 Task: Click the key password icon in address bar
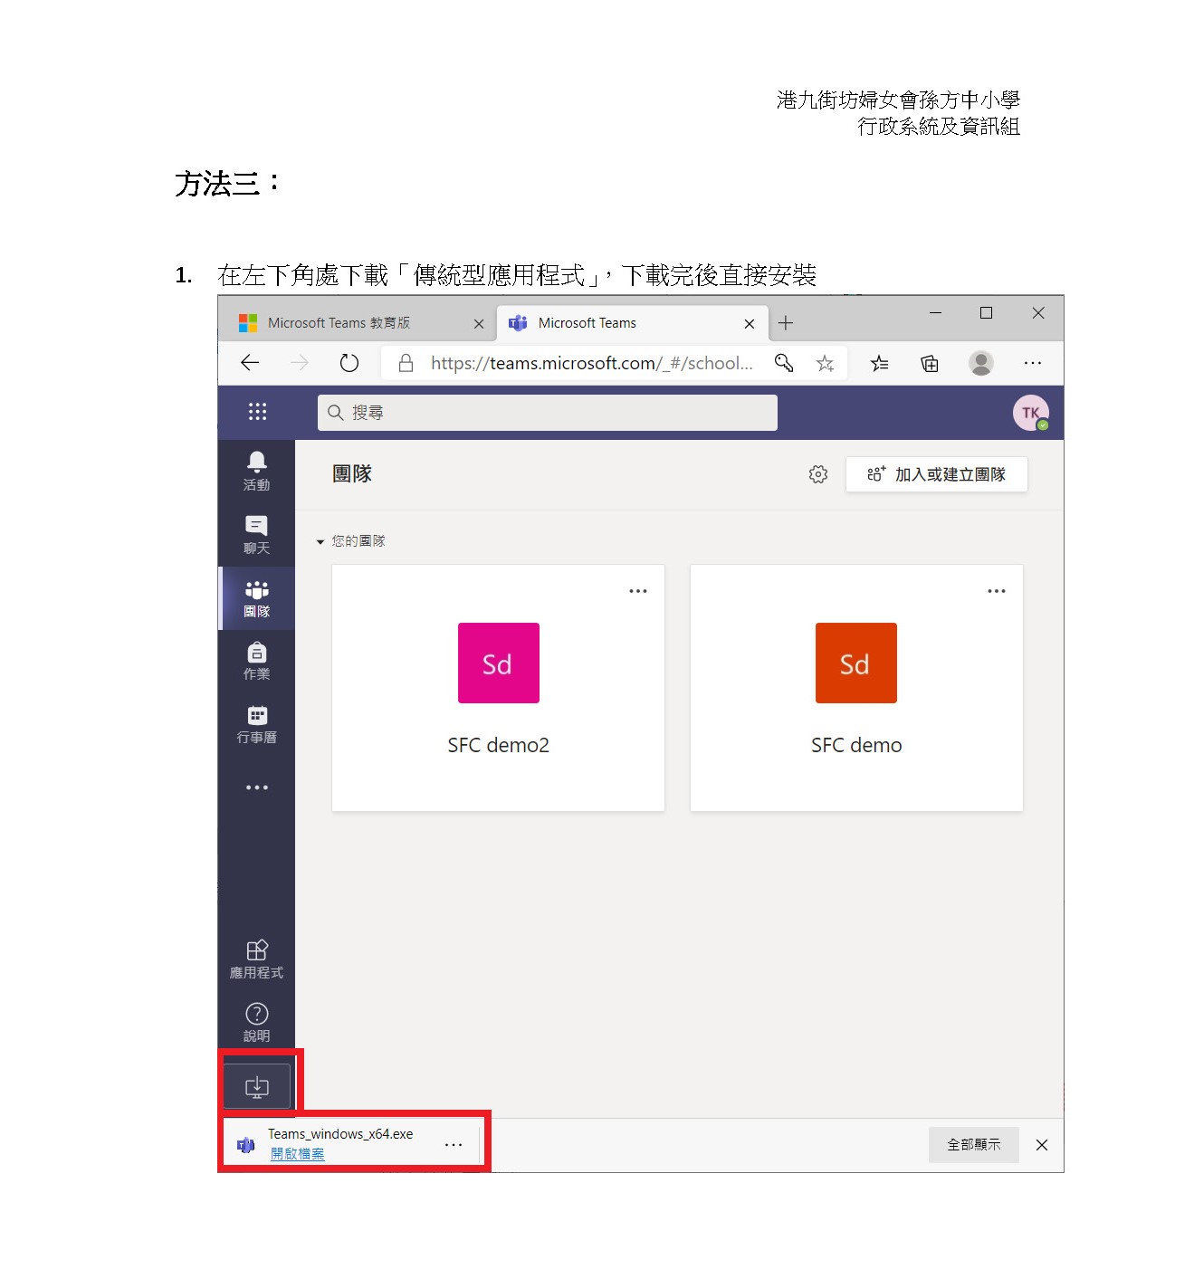pos(784,363)
